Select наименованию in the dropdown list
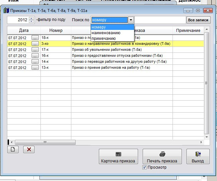Screen dimensions: 217x181 112,33
